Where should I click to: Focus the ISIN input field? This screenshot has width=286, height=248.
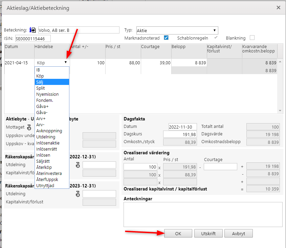[33, 39]
